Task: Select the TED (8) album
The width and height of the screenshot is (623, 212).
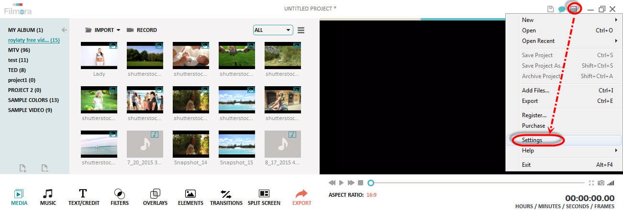Action: (x=17, y=70)
